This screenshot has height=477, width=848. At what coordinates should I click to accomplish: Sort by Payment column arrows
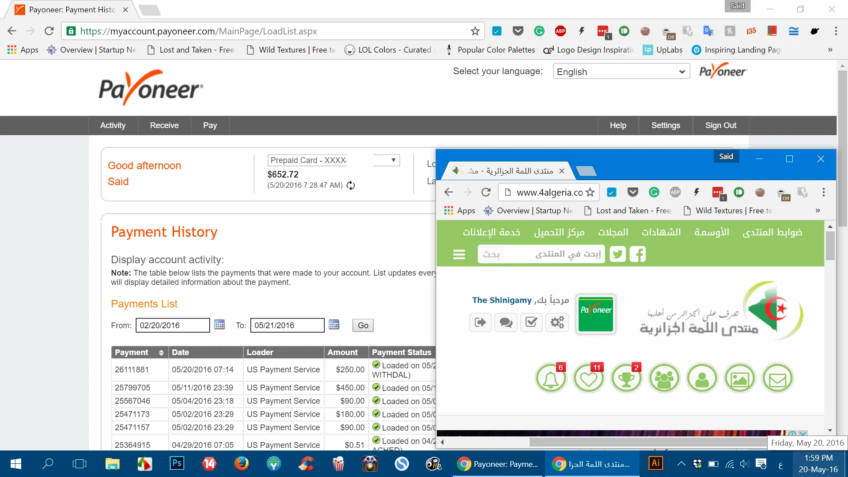(161, 352)
